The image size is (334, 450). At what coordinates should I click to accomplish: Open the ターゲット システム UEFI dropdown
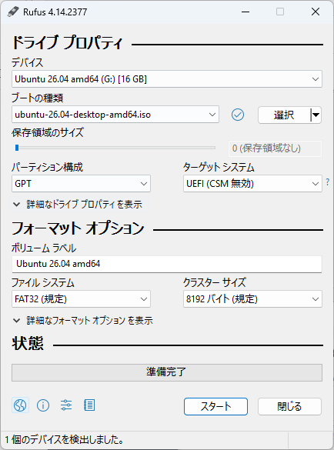252,184
